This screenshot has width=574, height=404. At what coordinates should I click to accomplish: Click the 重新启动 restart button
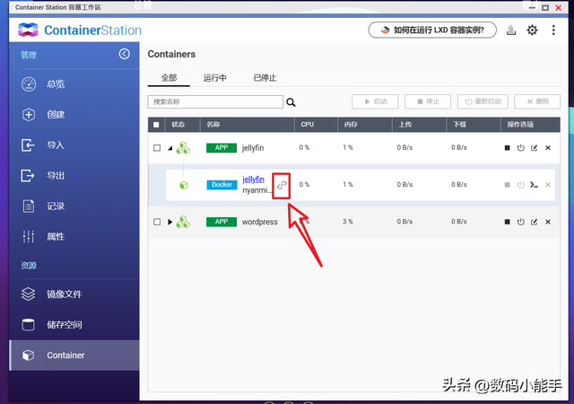483,101
